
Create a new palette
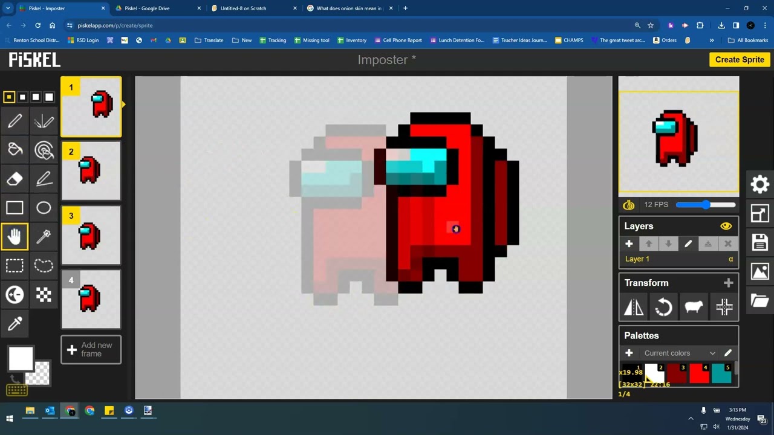pyautogui.click(x=629, y=353)
